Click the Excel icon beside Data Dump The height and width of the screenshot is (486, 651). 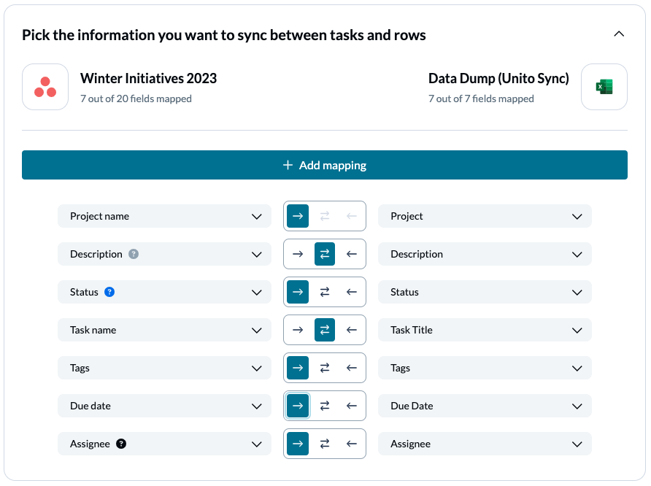(x=604, y=87)
